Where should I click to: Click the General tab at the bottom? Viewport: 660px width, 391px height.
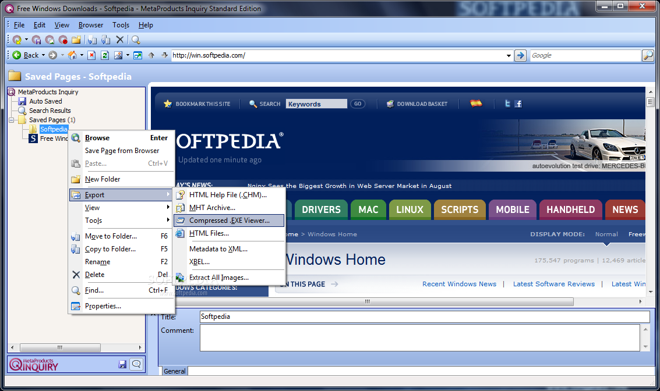174,371
